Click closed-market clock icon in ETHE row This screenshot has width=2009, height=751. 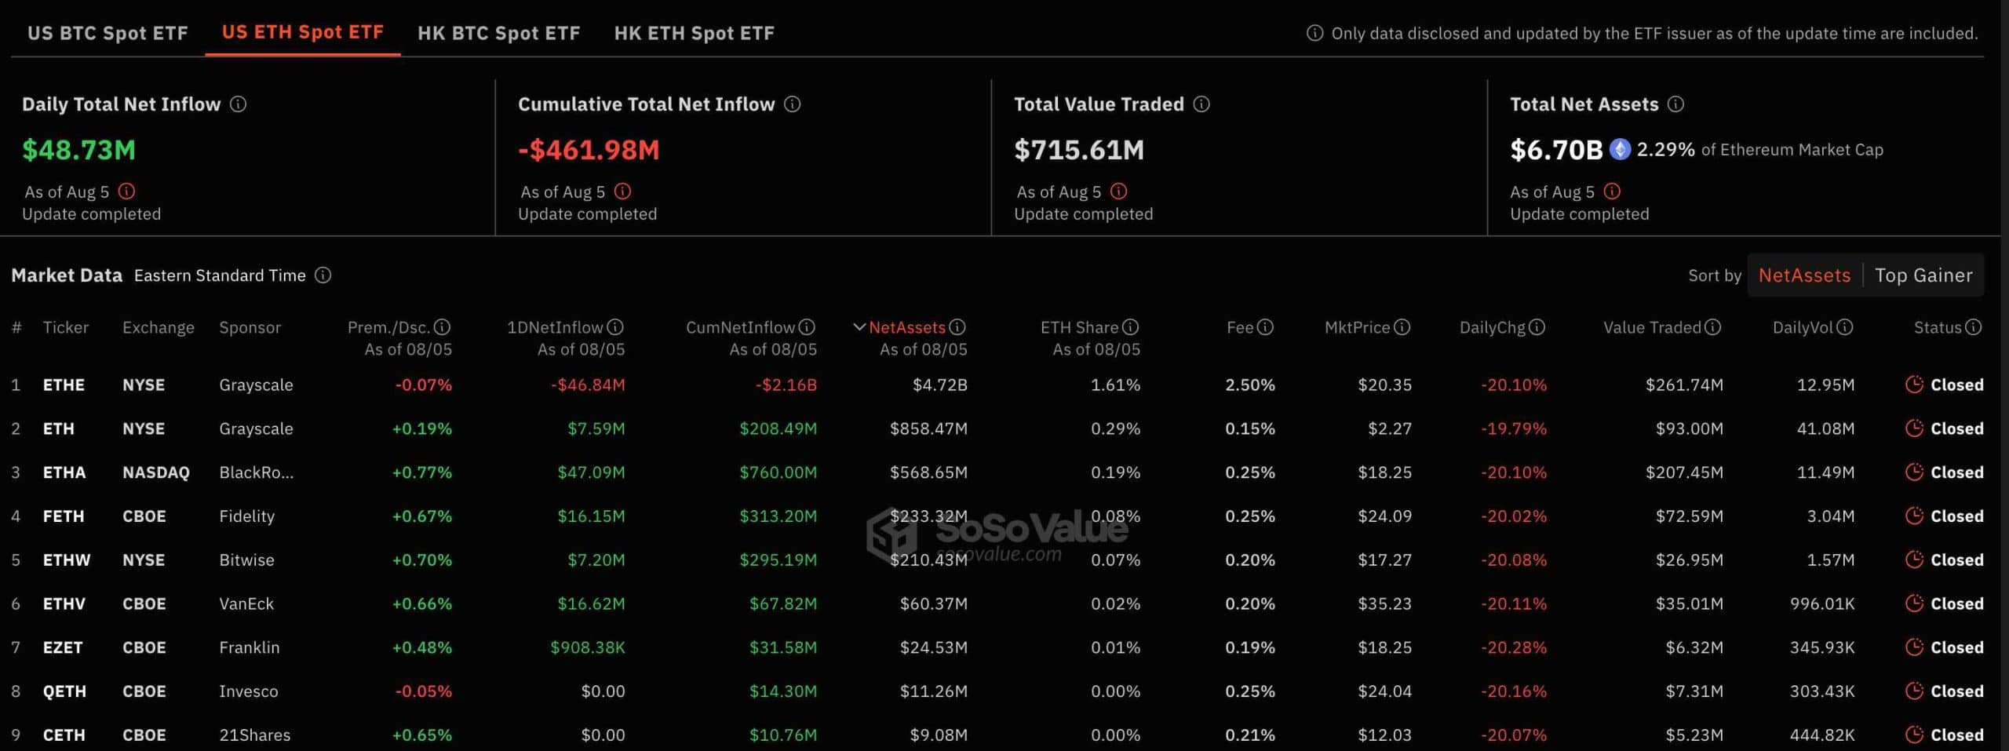[1914, 385]
